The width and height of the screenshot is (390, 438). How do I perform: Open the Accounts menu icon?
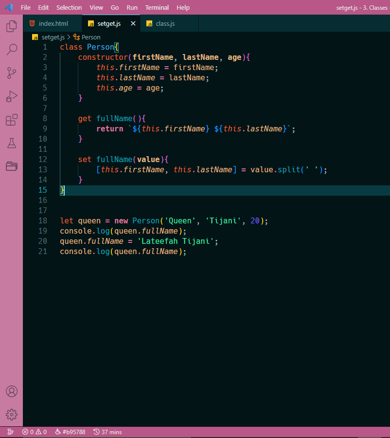[12, 391]
